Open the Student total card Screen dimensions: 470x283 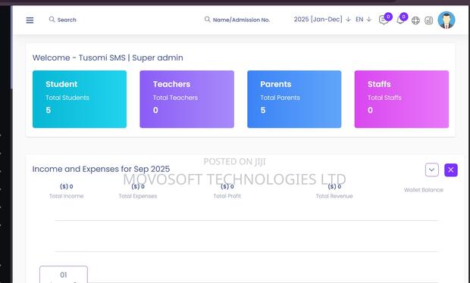click(x=80, y=99)
